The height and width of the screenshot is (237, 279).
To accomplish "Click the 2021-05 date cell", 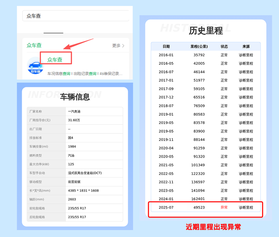I will tap(166, 165).
